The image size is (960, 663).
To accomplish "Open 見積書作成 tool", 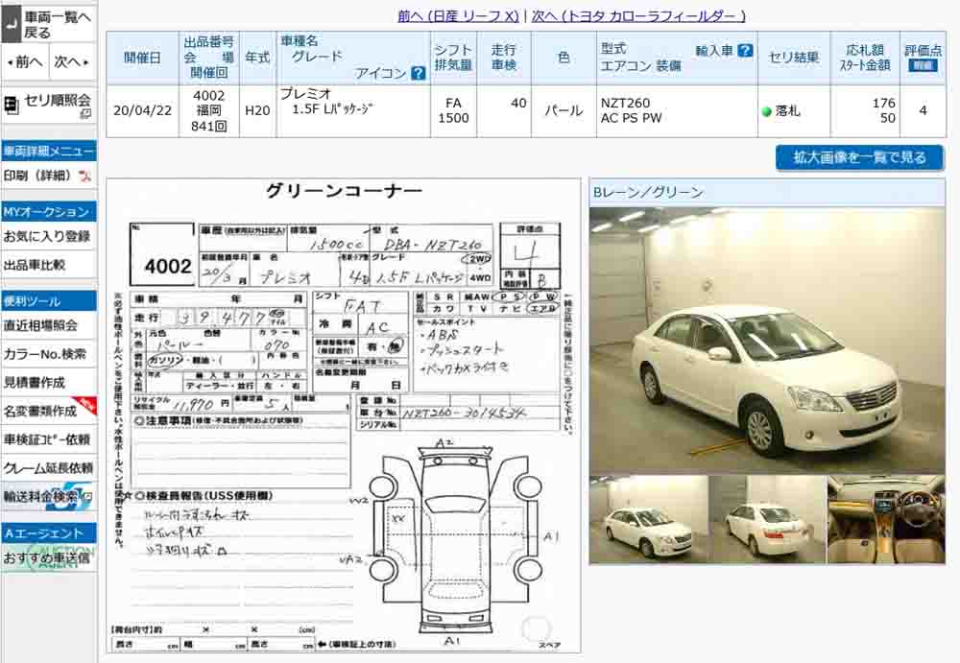I will [x=35, y=383].
